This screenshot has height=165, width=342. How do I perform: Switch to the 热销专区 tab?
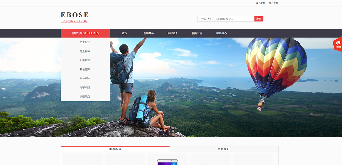click(223, 149)
